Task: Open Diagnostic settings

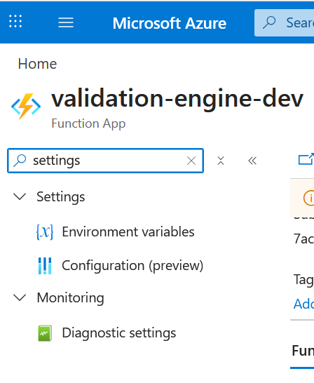Action: tap(119, 333)
